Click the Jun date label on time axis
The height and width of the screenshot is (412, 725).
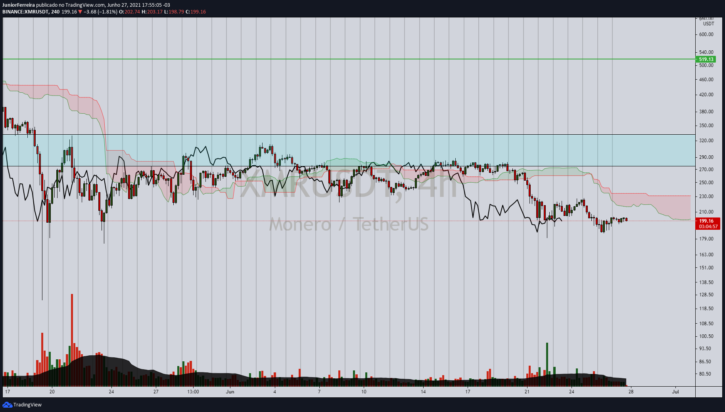[x=230, y=392]
